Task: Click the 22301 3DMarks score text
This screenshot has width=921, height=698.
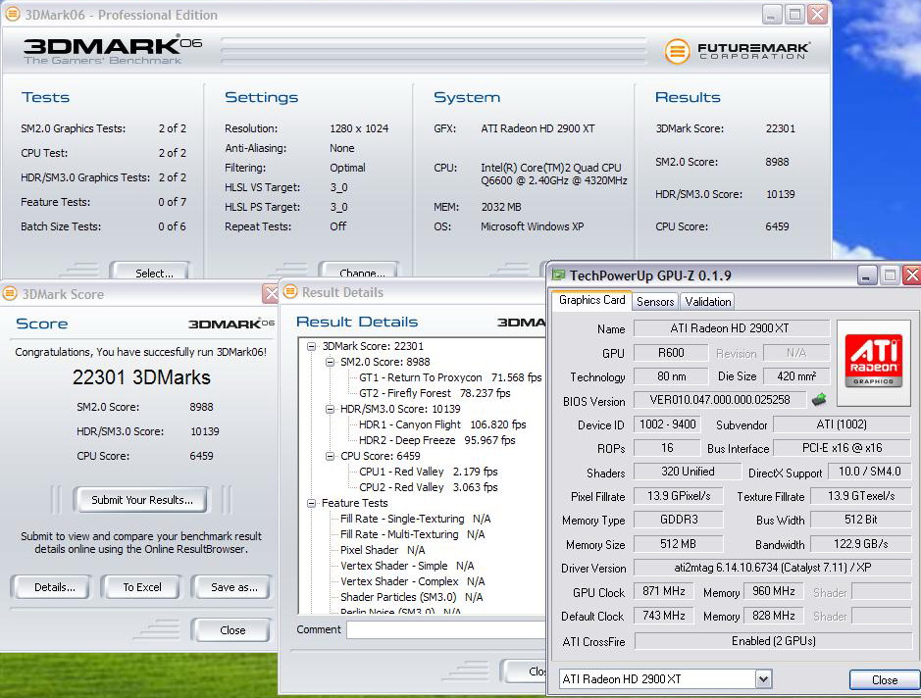Action: [x=141, y=376]
